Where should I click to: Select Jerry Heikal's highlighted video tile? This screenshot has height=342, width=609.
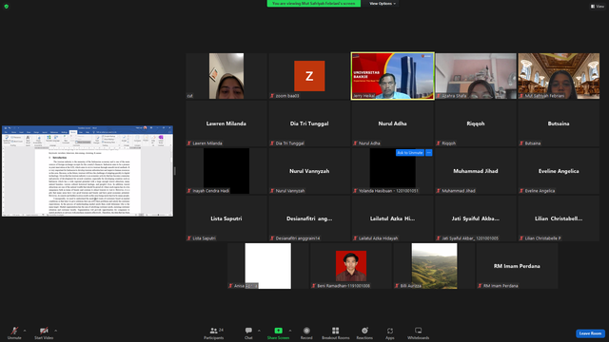(393, 76)
